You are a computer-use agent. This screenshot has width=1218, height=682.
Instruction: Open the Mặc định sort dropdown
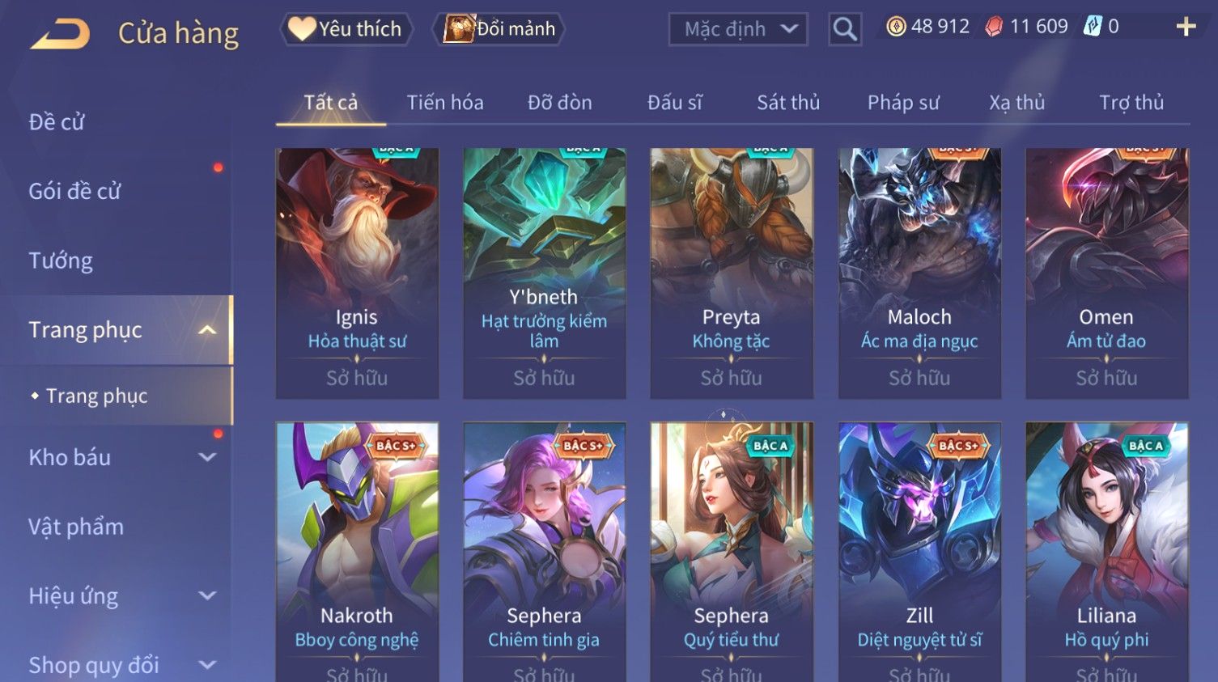[738, 29]
